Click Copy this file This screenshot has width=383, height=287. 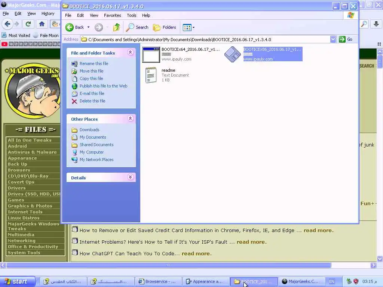click(91, 78)
